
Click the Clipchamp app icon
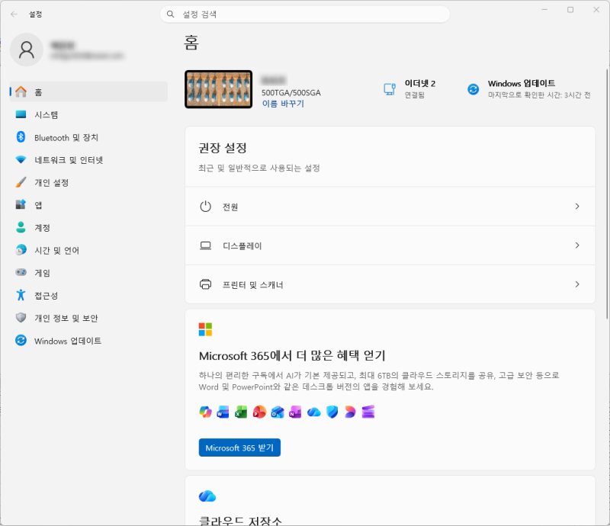(368, 412)
